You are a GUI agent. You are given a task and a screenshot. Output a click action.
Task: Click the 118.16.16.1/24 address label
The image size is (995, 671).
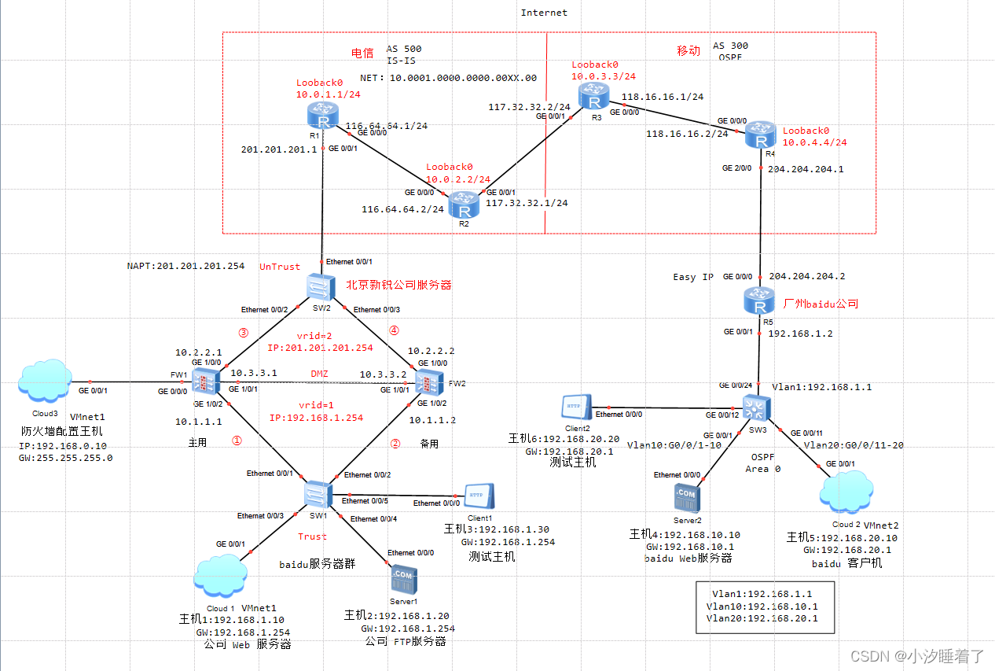pos(662,97)
